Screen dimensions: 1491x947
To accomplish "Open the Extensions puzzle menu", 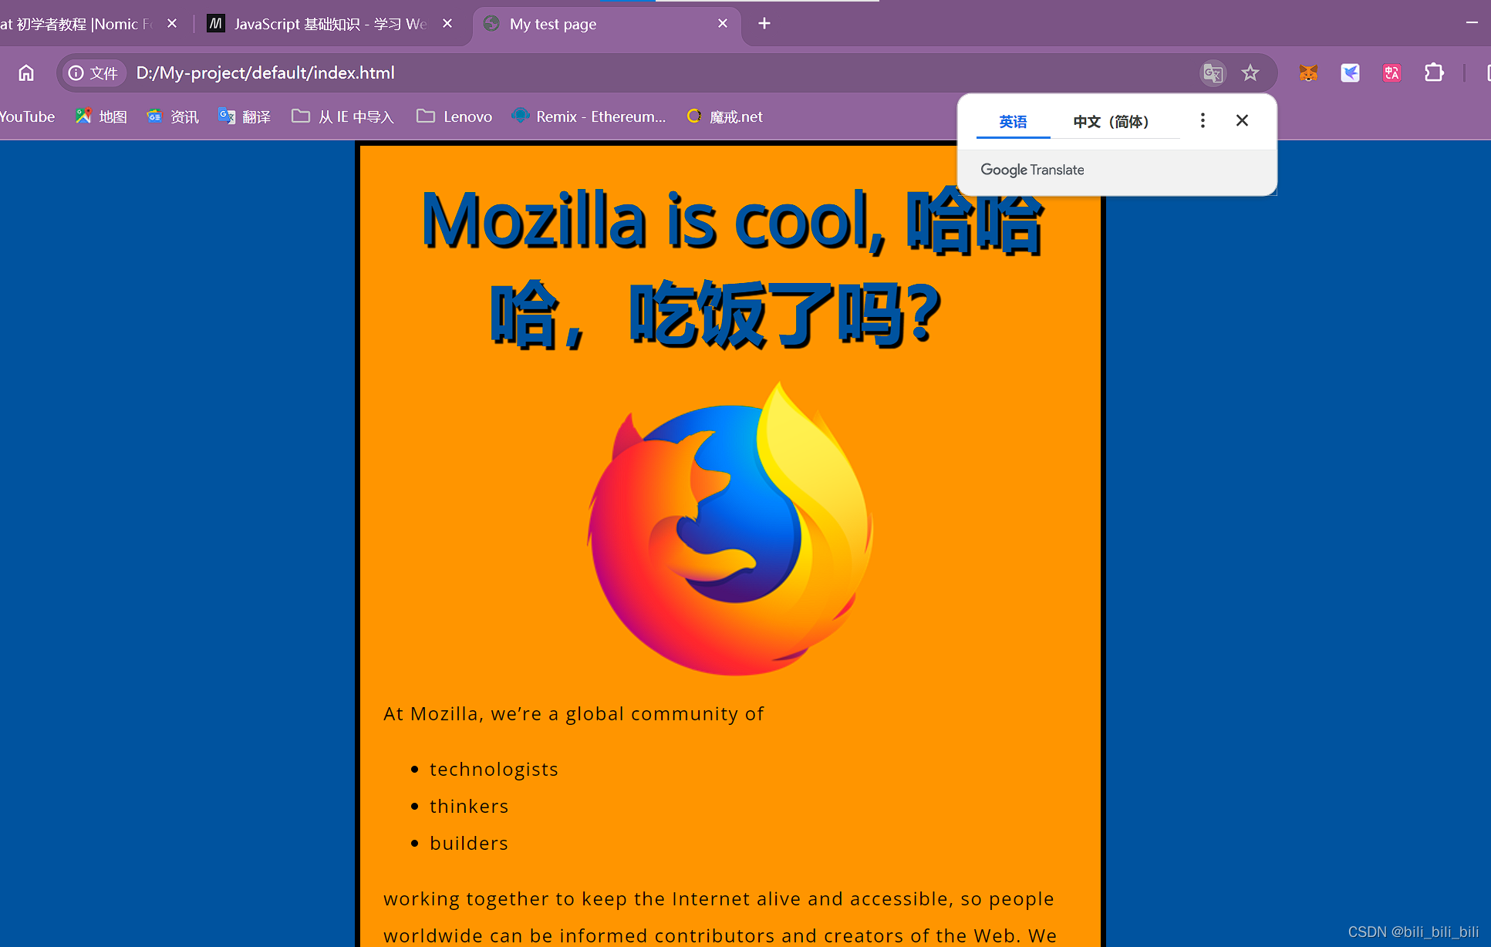I will pos(1433,73).
